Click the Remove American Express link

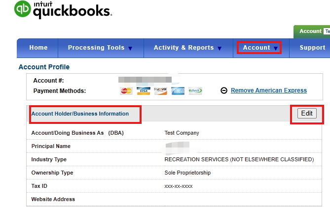coord(269,90)
